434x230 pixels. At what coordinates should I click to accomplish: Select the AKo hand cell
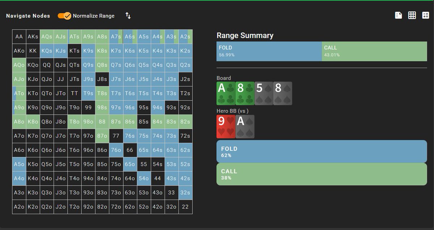(19, 51)
